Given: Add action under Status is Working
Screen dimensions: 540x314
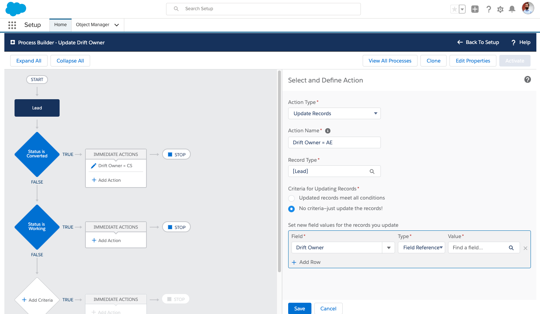Looking at the screenshot, I should pyautogui.click(x=106, y=241).
